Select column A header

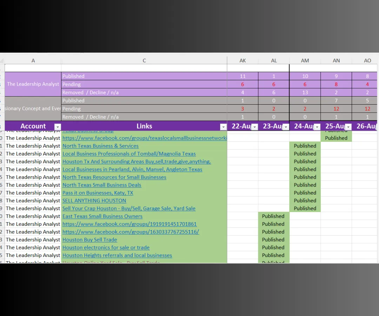pos(33,60)
